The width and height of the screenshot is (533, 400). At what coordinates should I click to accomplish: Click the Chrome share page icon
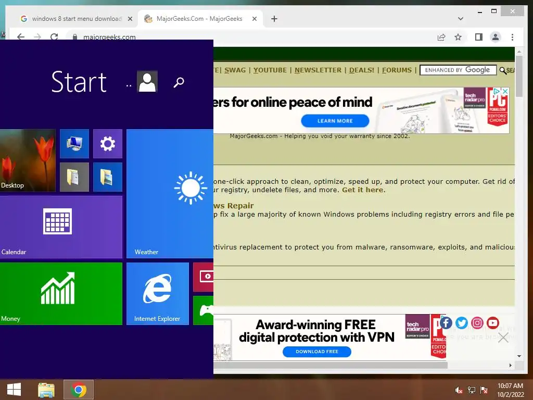441,37
